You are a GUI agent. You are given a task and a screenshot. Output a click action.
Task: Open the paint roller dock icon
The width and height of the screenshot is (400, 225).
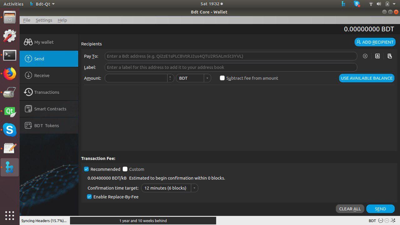10,92
